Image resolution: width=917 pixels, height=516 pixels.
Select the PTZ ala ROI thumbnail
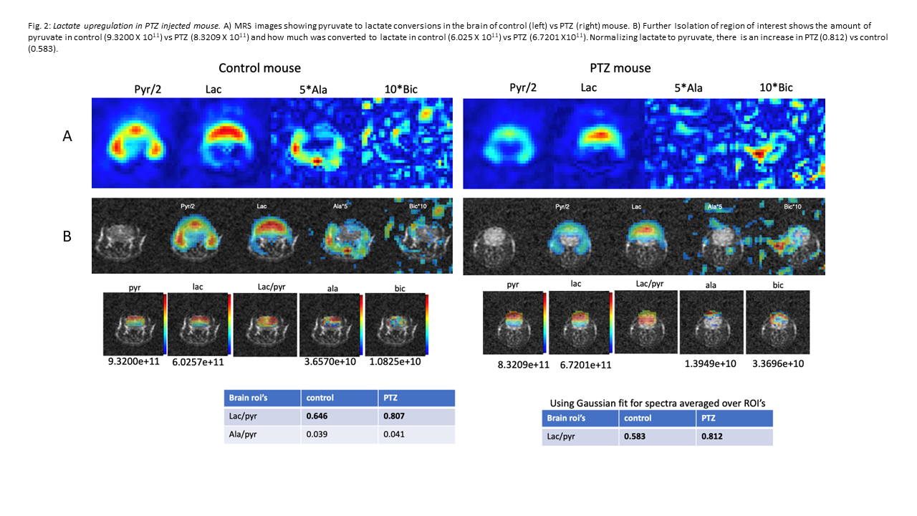coord(711,322)
